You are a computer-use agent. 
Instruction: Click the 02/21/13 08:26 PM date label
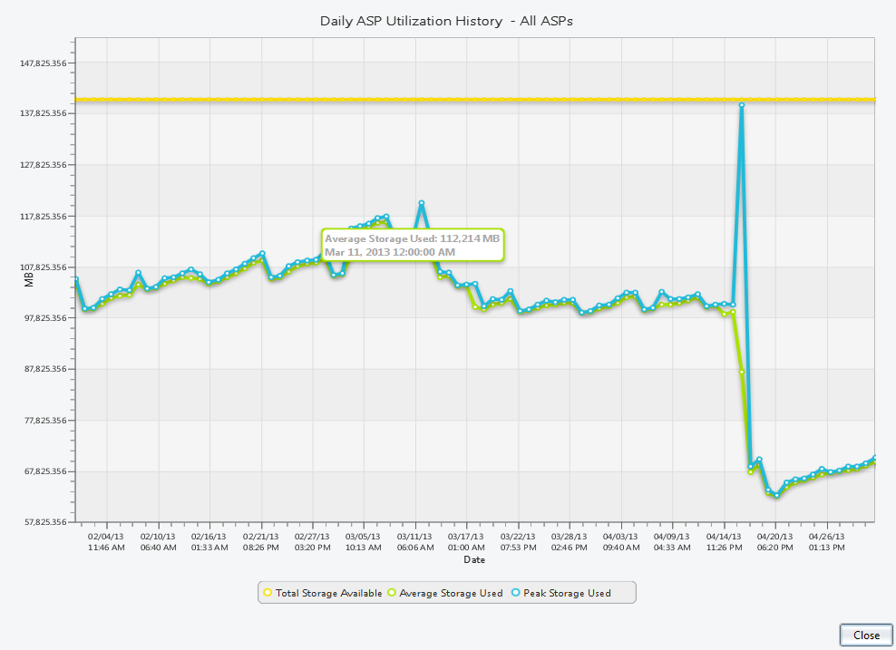coord(261,542)
